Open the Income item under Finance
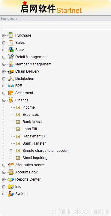Viewport: 111px width, 216px height. click(28, 107)
